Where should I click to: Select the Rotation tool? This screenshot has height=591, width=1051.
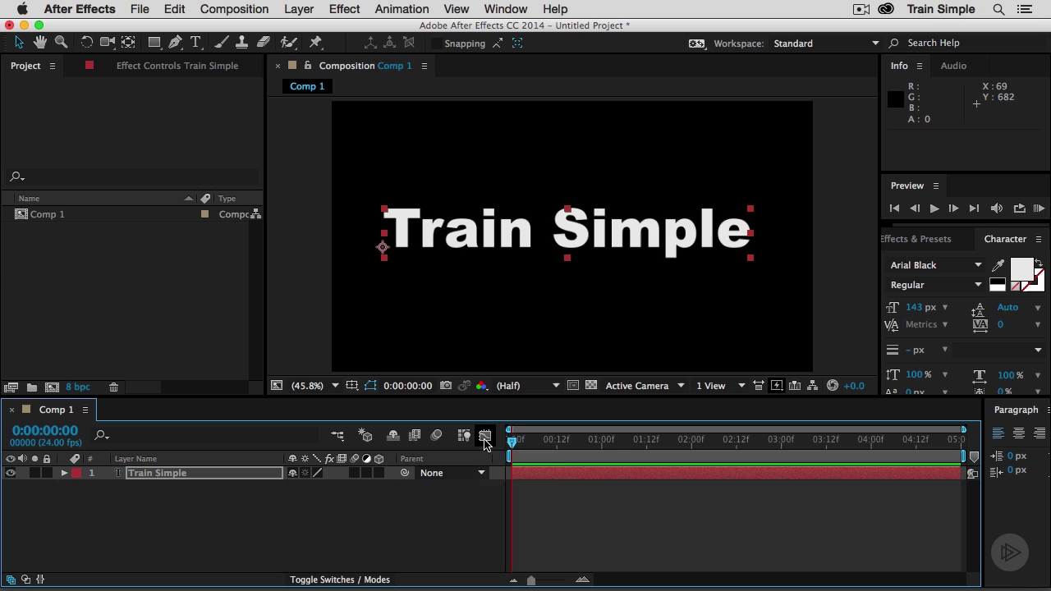86,42
